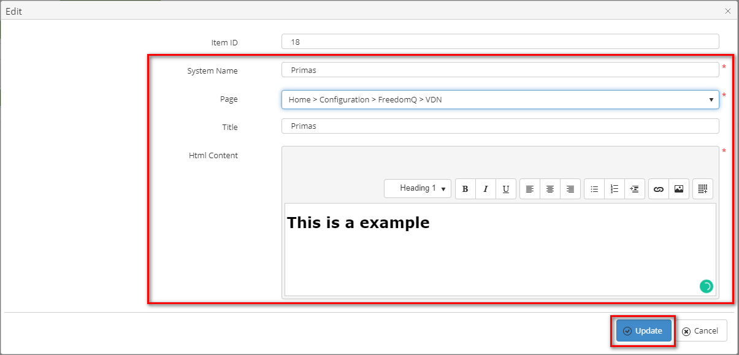The image size is (739, 355).
Task: Insert a numbered list
Action: 615,189
